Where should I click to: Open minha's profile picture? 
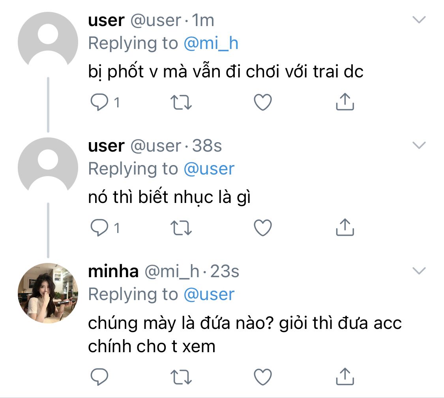48,293
